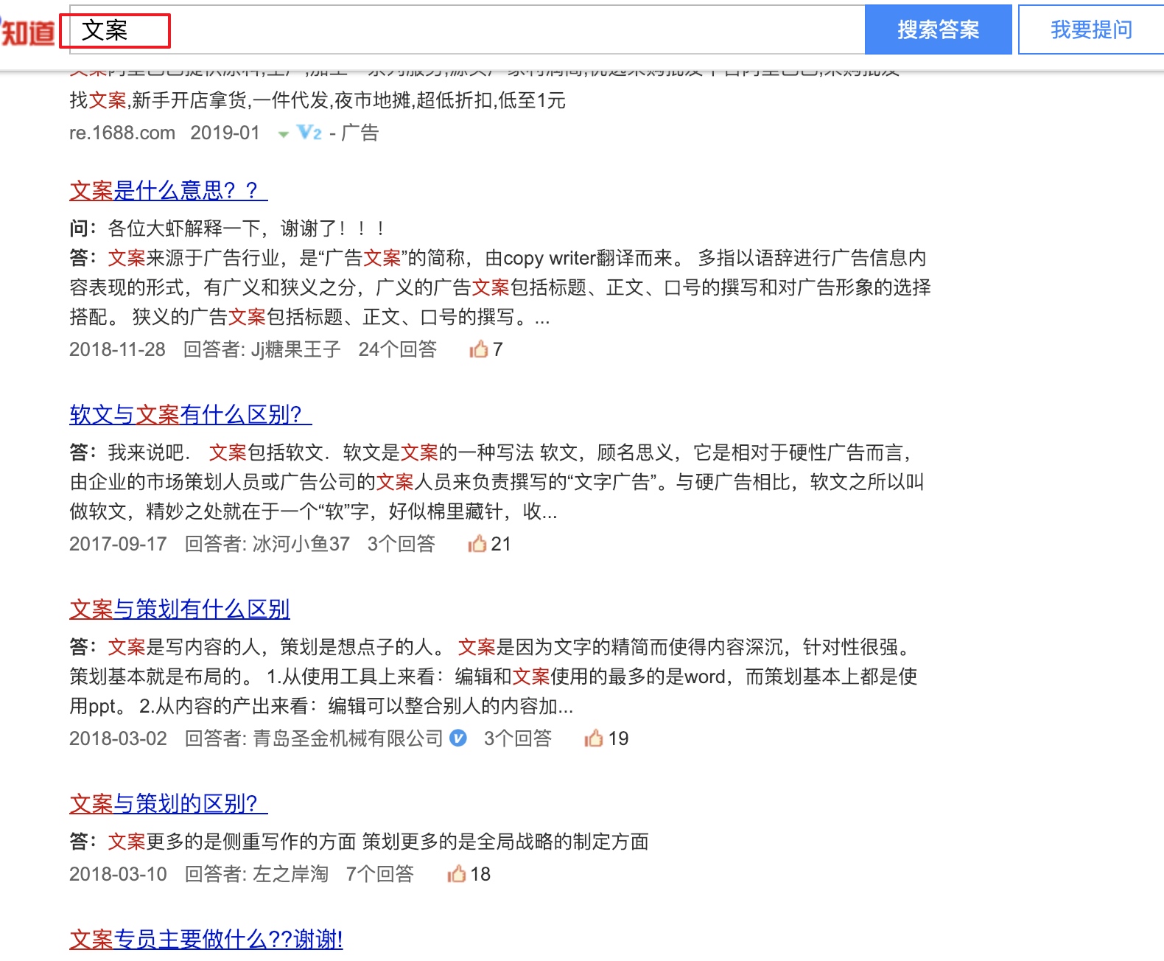Open result 文案与策划有什么区别
Viewport: 1164px width, 961px height.
(180, 609)
